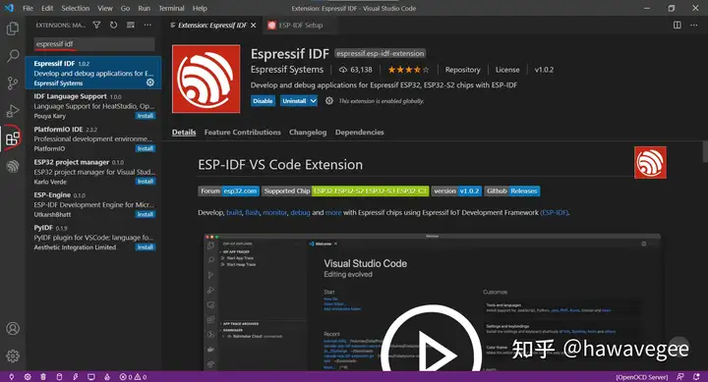Clear extensions search results icon
The image size is (708, 382).
tap(131, 26)
